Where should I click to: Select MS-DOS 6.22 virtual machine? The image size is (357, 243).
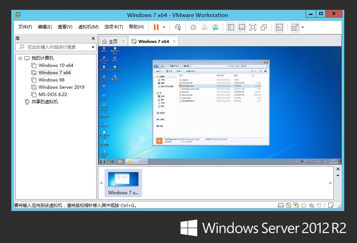[52, 95]
